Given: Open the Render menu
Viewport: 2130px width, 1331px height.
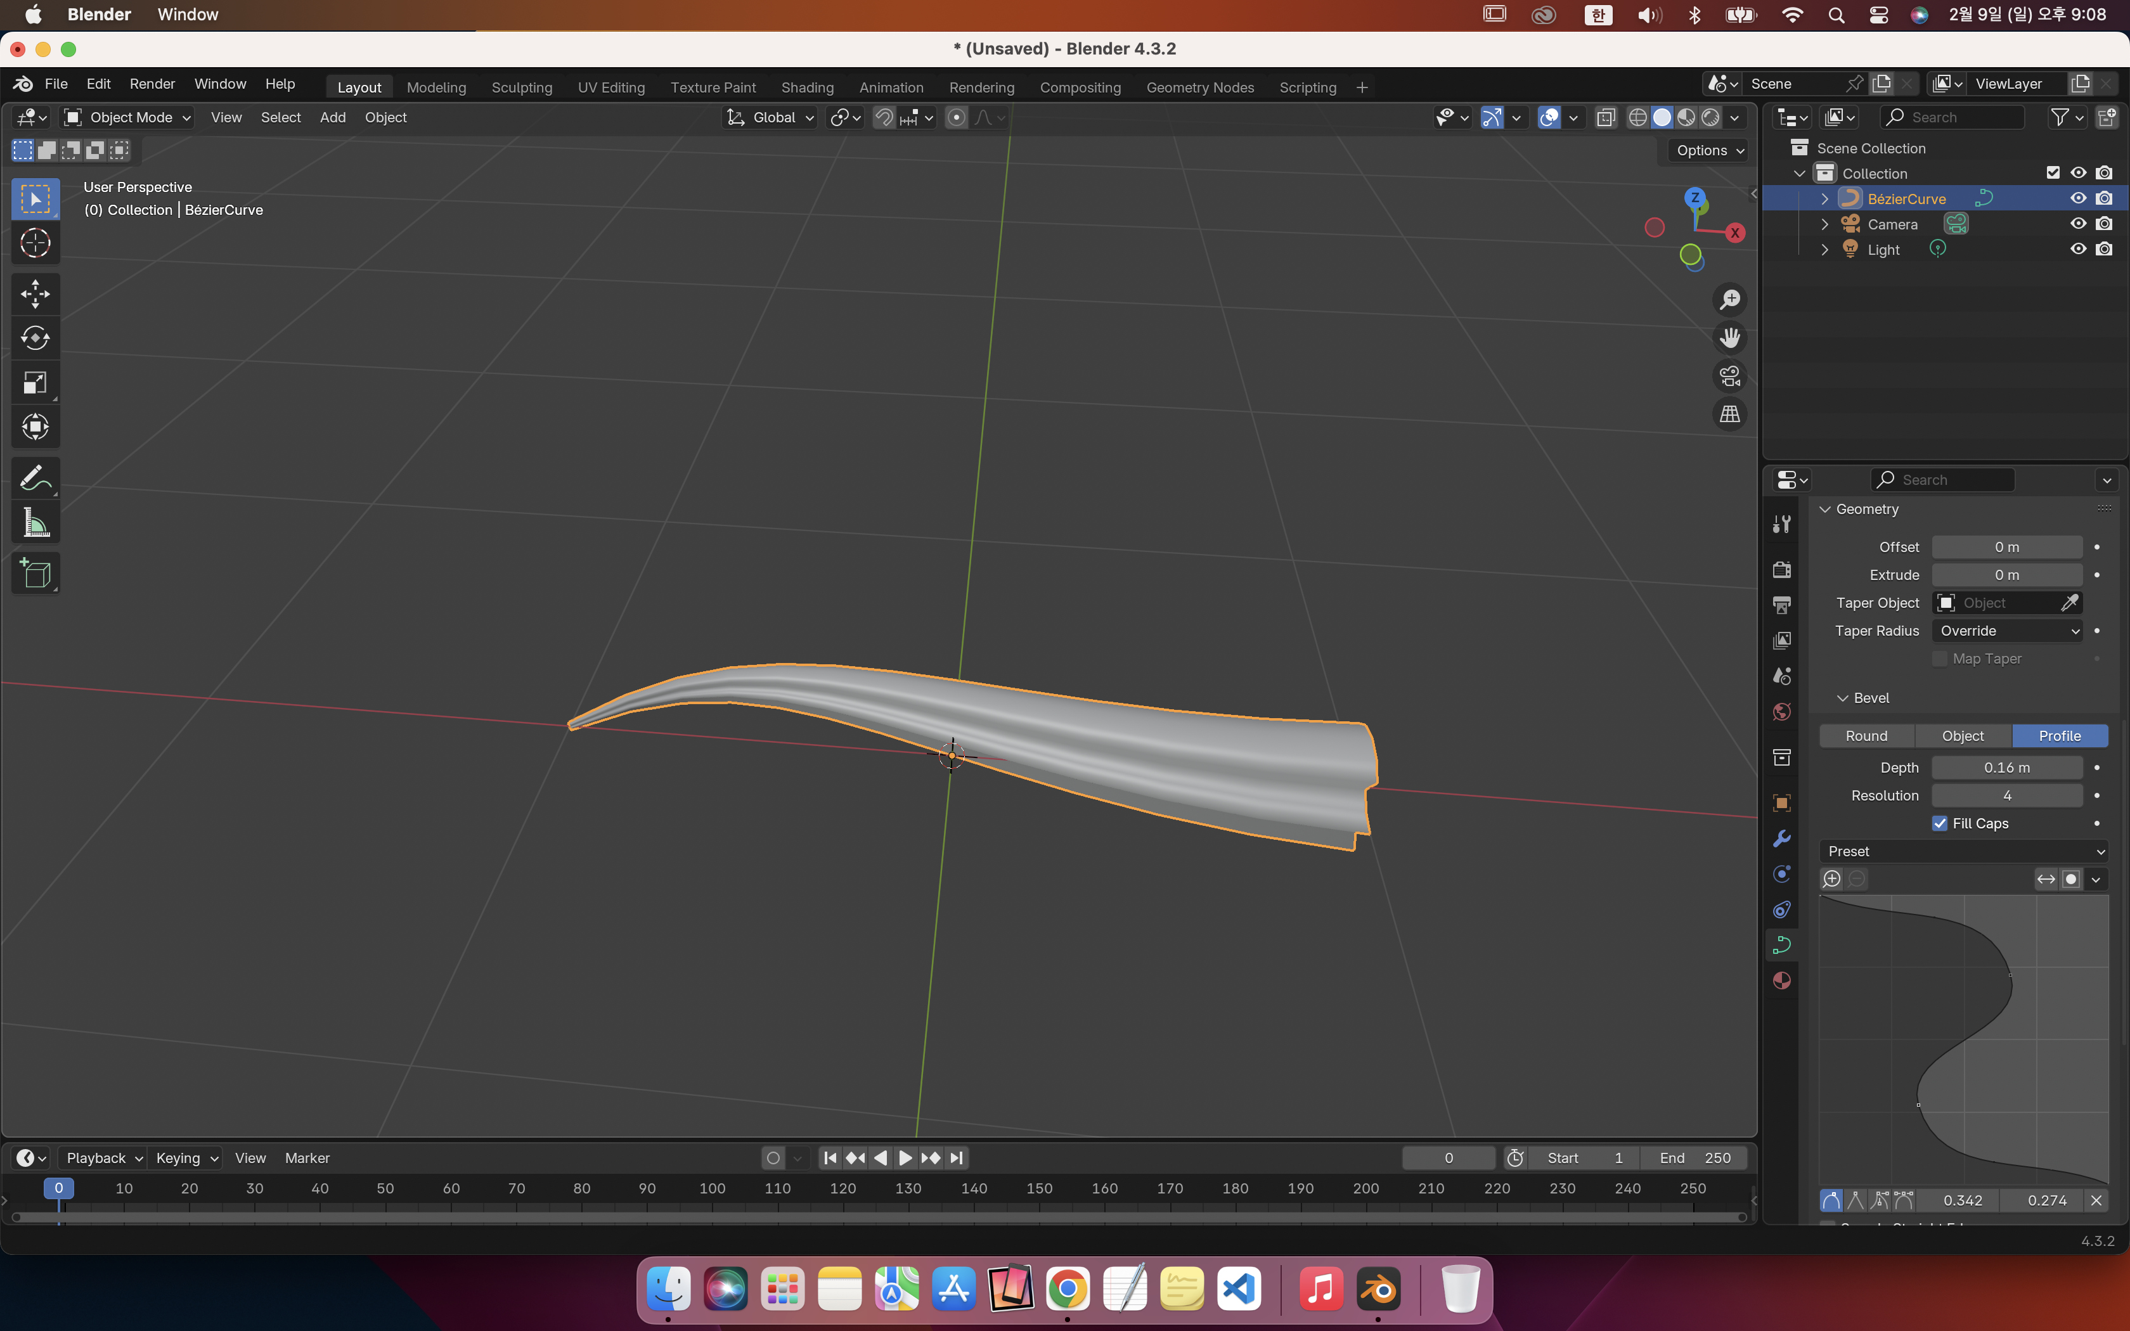Looking at the screenshot, I should [x=152, y=84].
